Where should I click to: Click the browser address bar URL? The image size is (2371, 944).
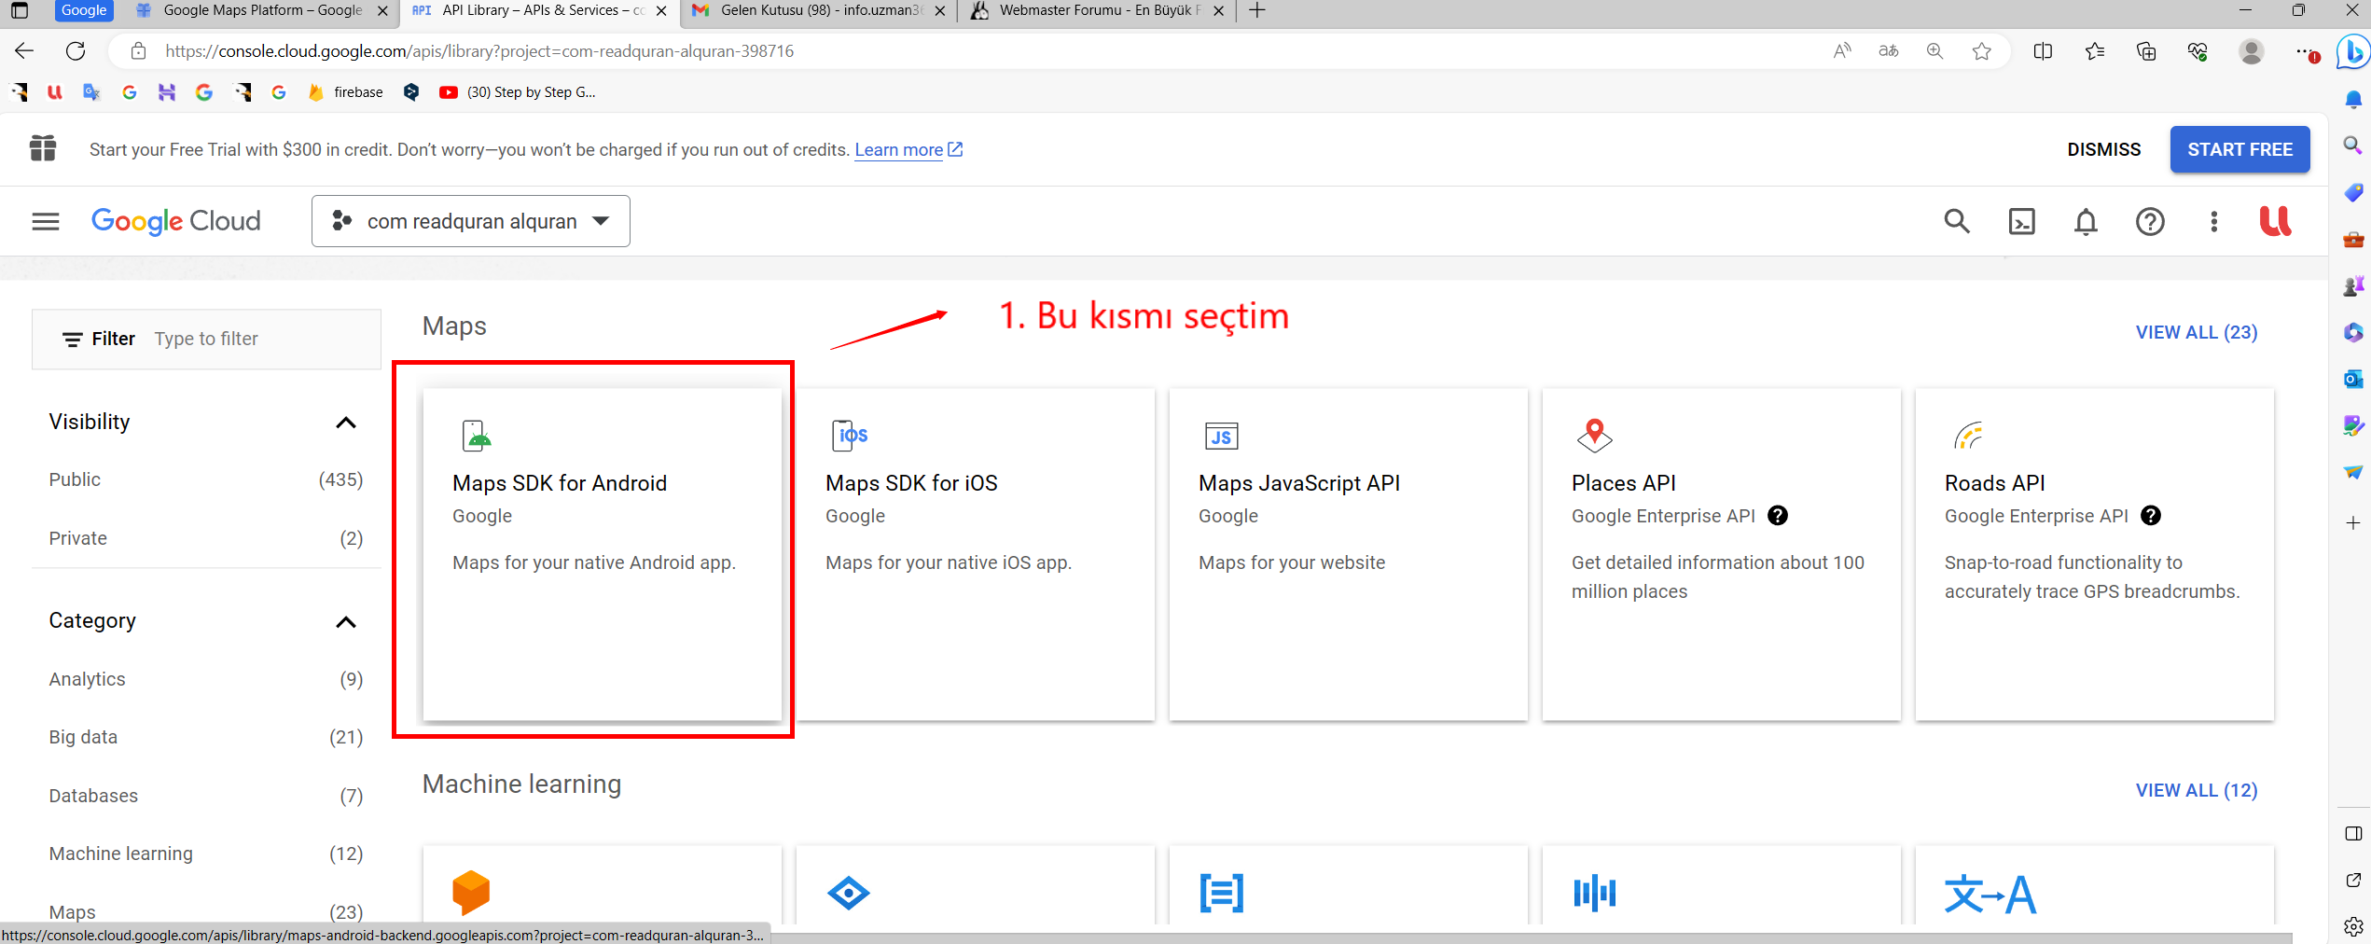click(x=479, y=51)
